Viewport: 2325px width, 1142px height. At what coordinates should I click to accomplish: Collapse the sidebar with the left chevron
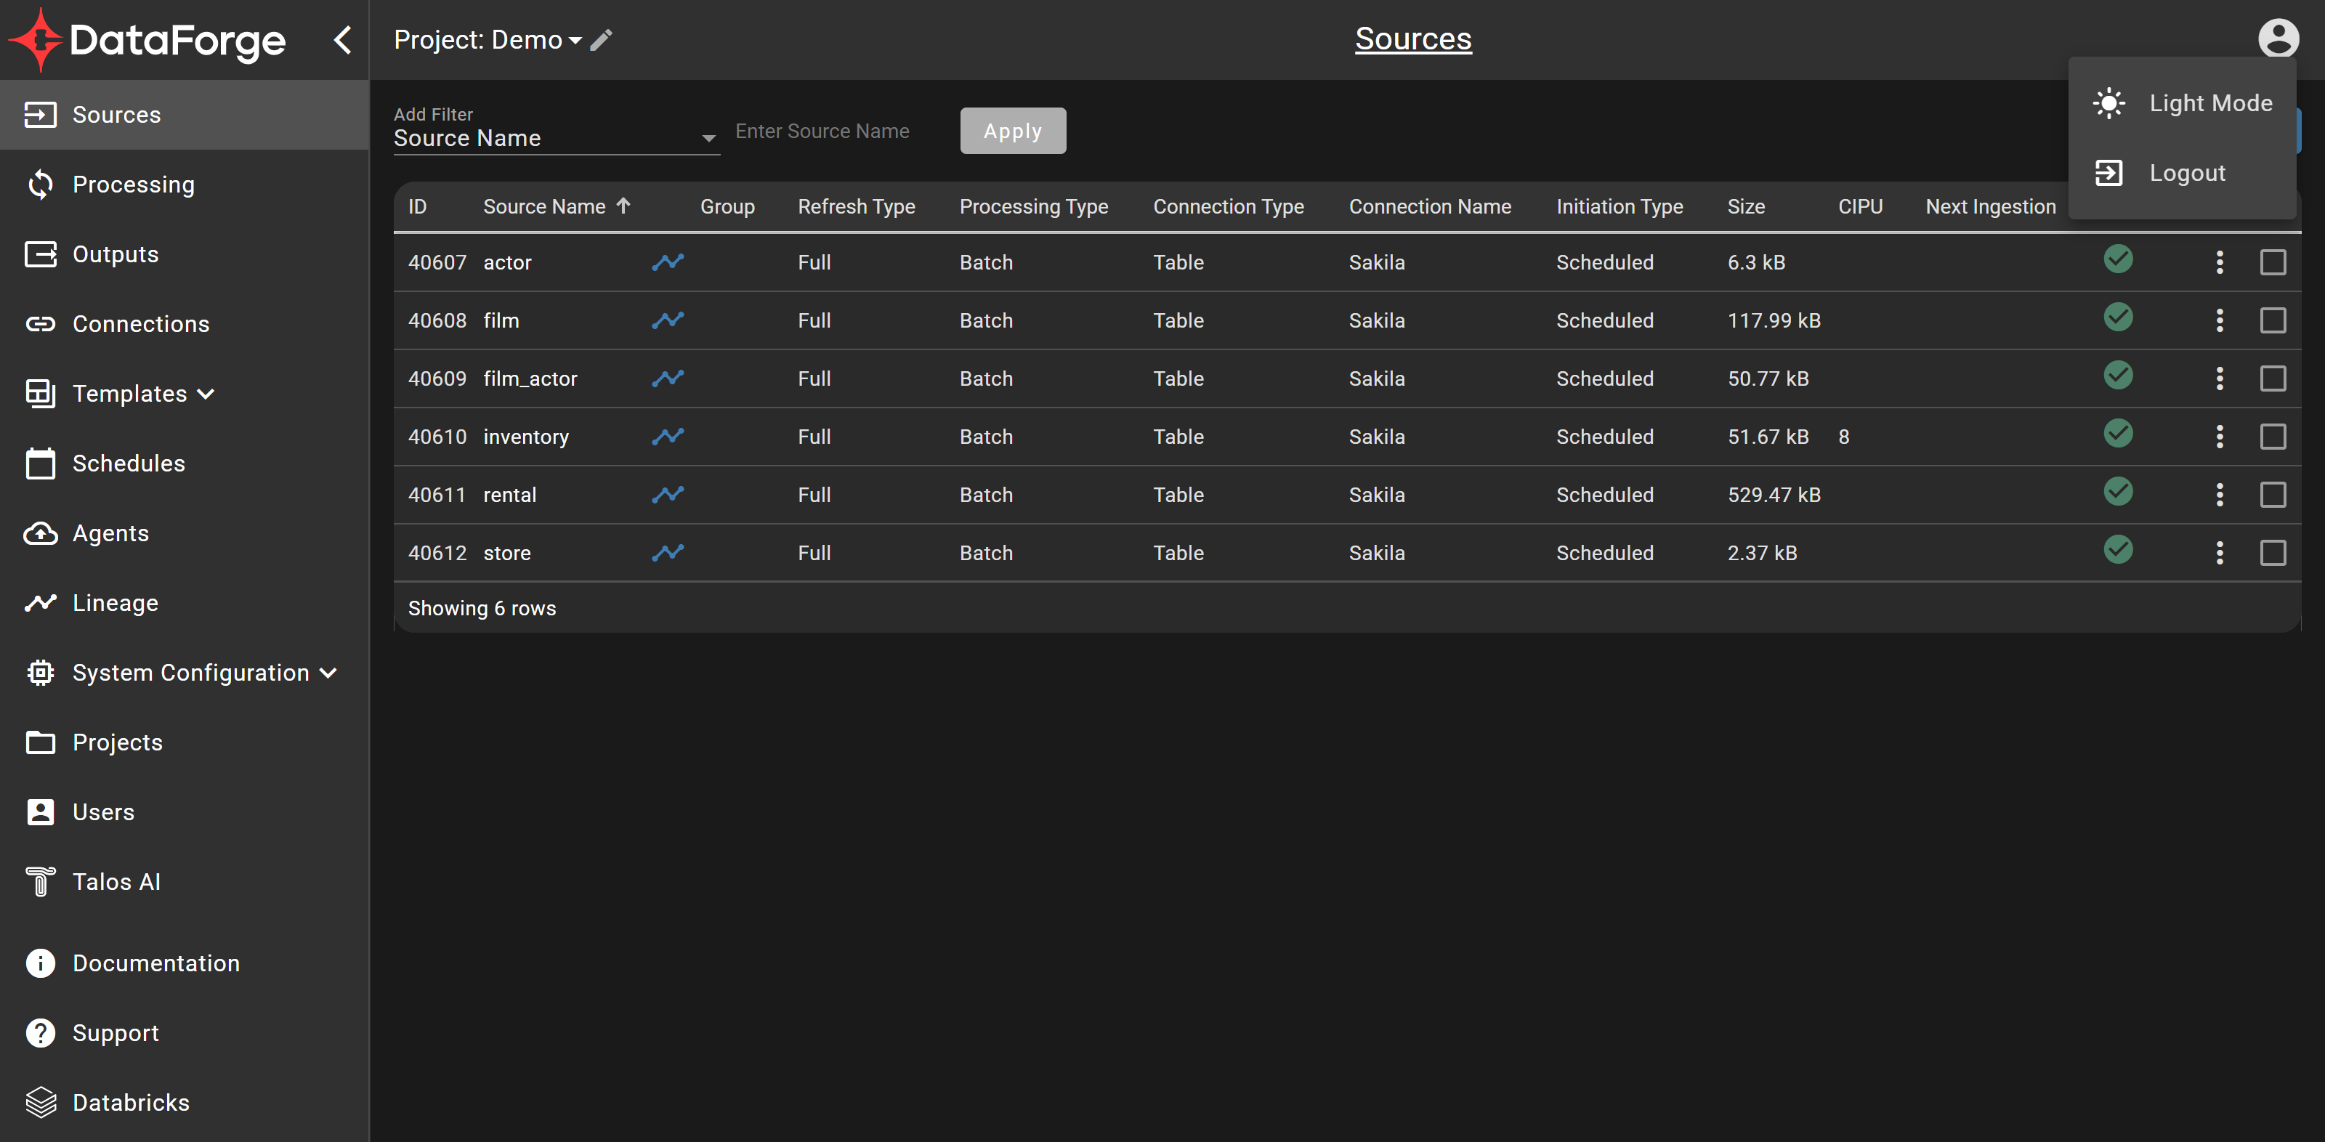click(343, 40)
